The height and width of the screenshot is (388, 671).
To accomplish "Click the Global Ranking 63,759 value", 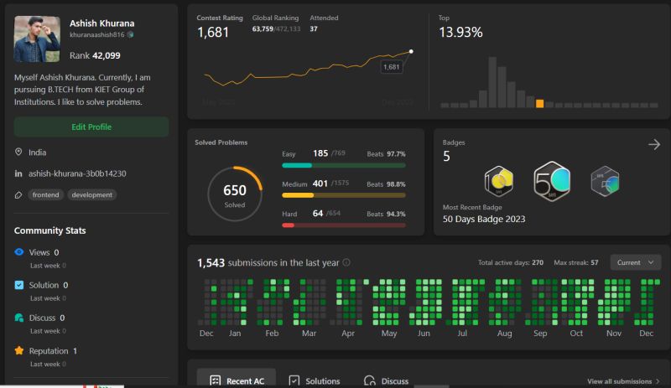I will click(263, 29).
